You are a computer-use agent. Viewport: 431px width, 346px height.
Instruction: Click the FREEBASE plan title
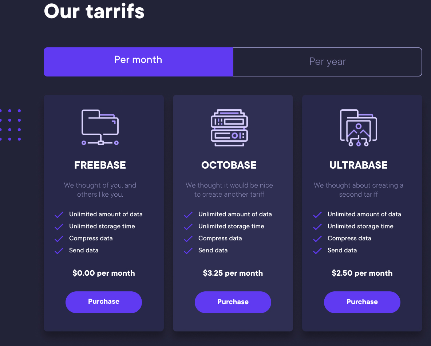click(100, 165)
